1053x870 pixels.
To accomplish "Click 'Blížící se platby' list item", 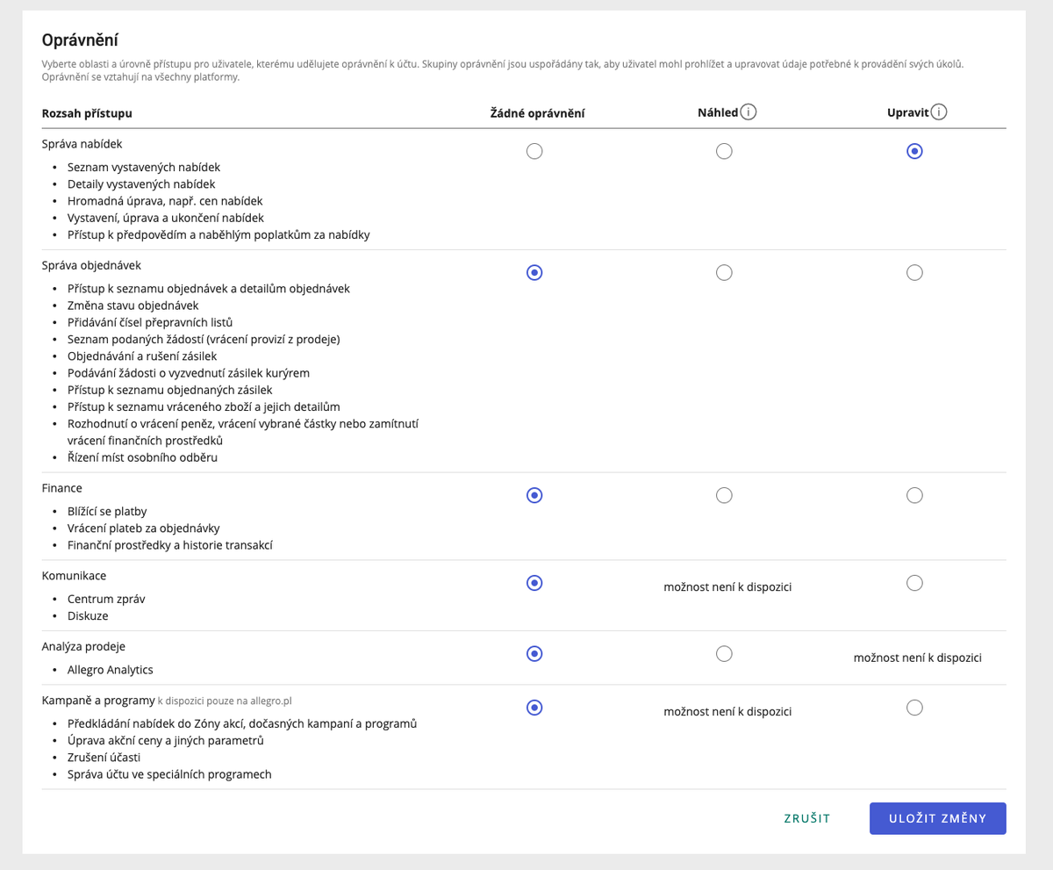I will (107, 511).
